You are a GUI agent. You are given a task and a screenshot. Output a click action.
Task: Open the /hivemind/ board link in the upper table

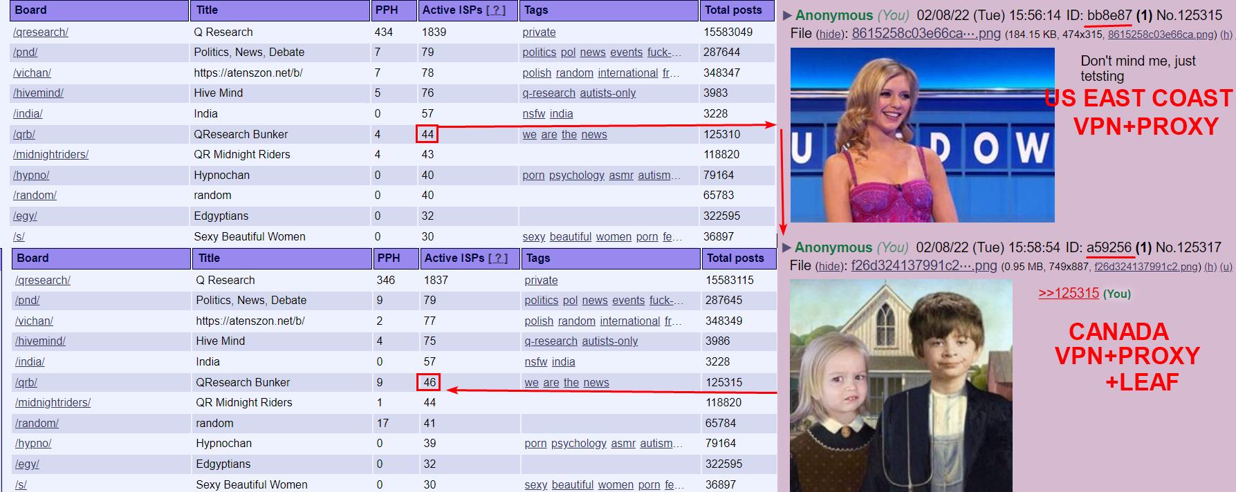(39, 93)
